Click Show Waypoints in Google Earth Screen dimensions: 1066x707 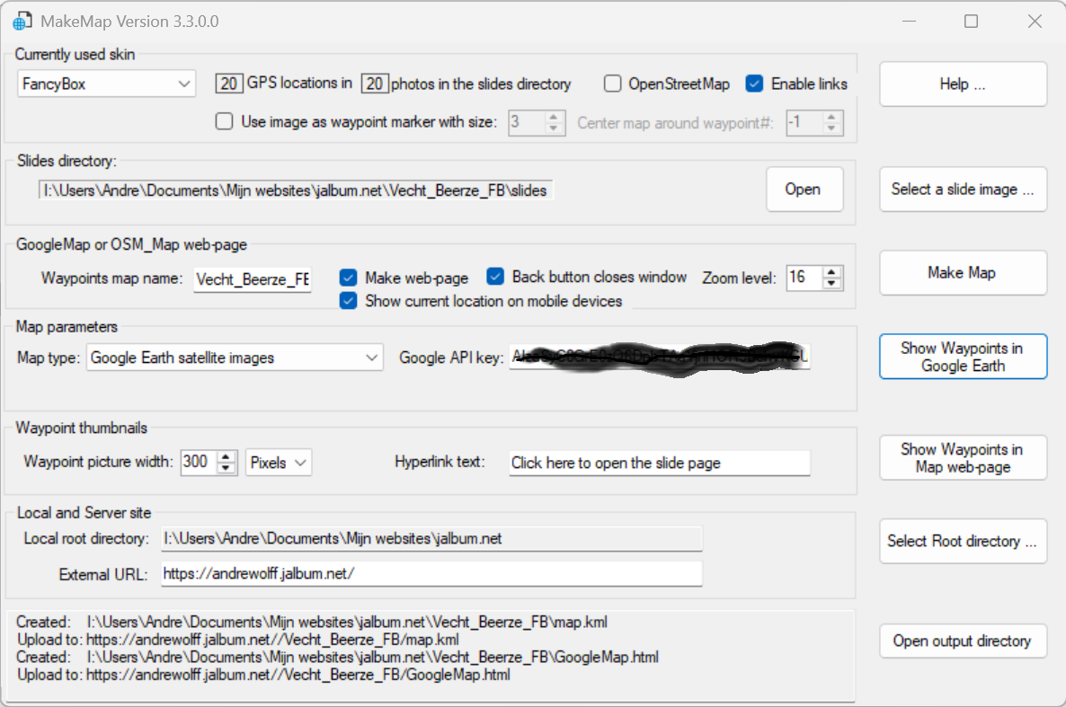pos(962,357)
